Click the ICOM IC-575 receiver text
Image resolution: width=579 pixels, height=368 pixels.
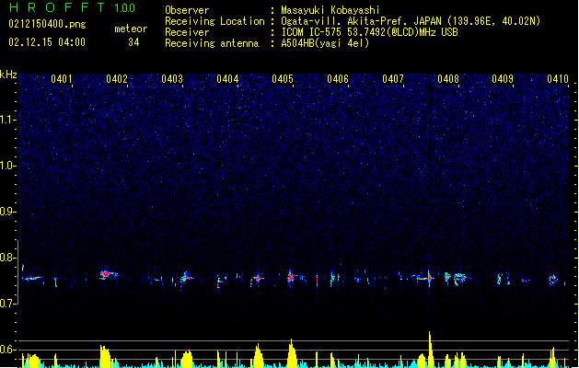pyautogui.click(x=369, y=32)
